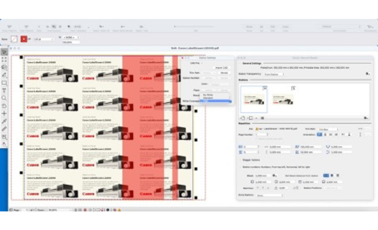Choose highlighted High option in White Coverage list
378x230 pixels.
pyautogui.click(x=216, y=101)
